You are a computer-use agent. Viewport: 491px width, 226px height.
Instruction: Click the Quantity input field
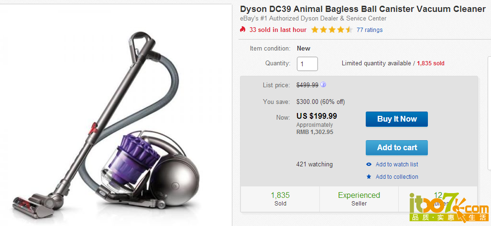coord(307,64)
